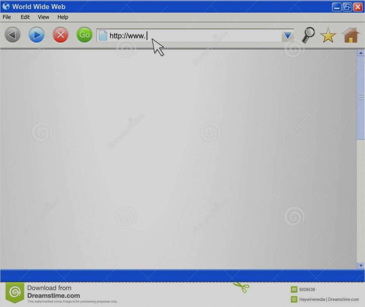
Task: Click the scrollbar down arrow
Action: (360, 265)
